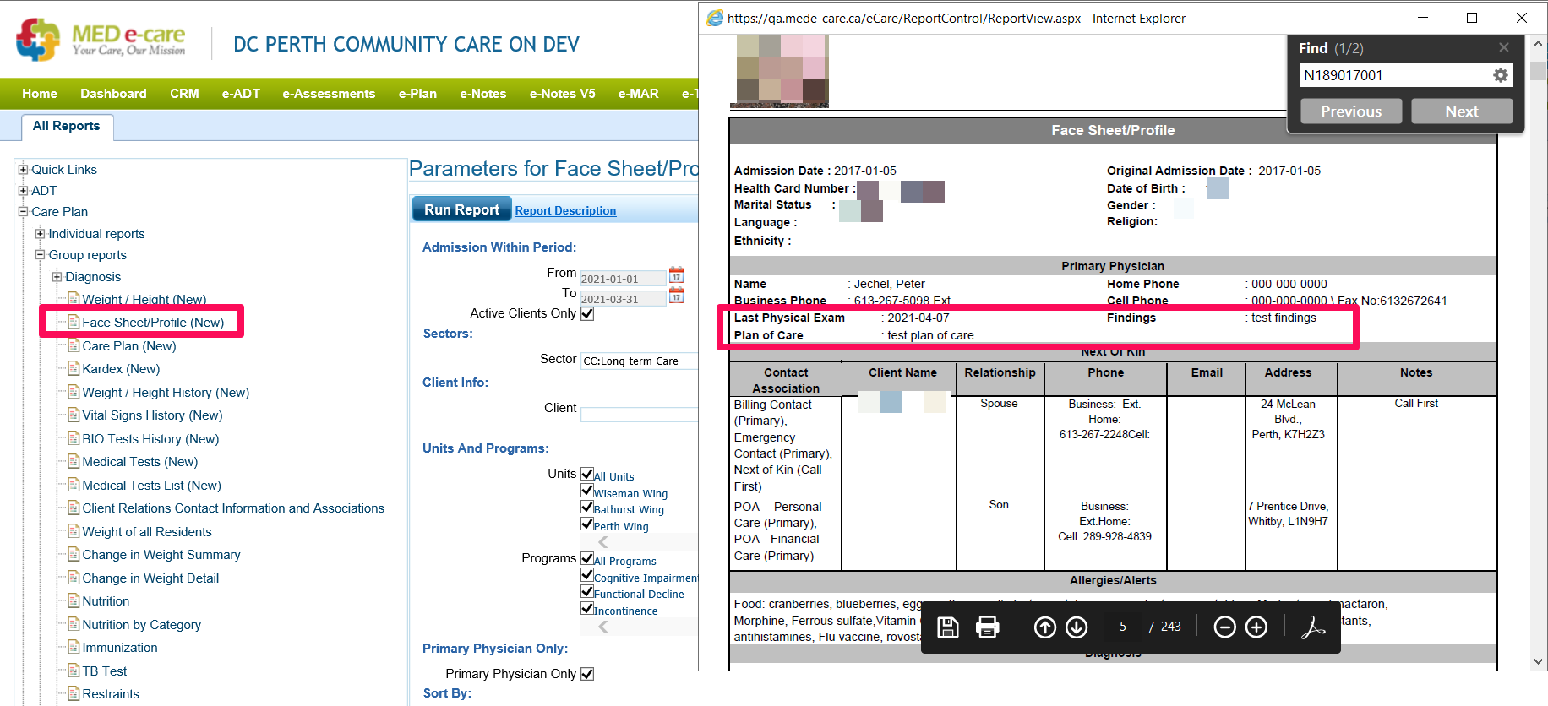Collapse the Care Plan tree node

[24, 212]
